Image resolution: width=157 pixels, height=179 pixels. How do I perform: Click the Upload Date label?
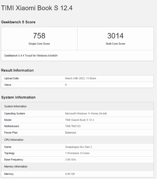(x=11, y=78)
